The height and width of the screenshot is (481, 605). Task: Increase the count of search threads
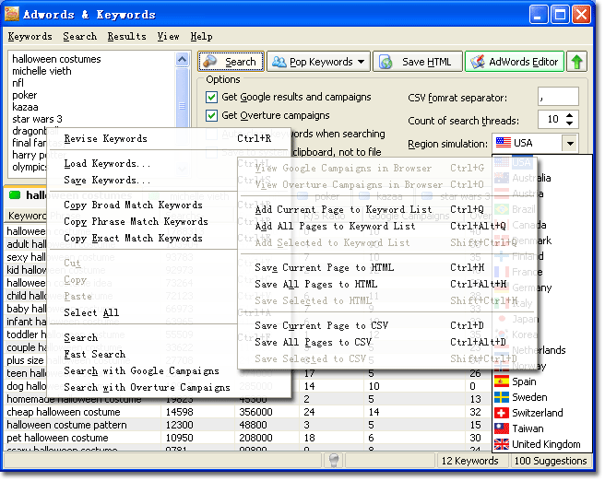coord(570,115)
